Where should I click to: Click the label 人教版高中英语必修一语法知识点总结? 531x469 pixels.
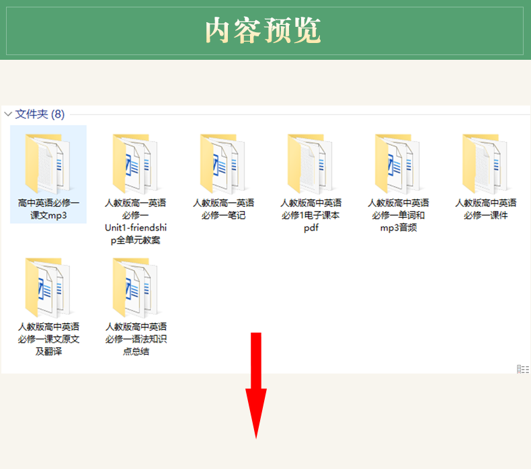coord(136,339)
